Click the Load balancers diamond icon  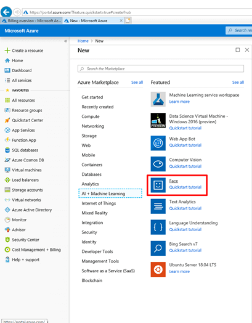7,180
